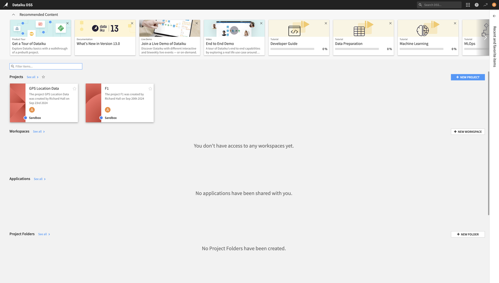Dismiss the Get a Tour of Dataiku card
This screenshot has width=499, height=283.
67,23
